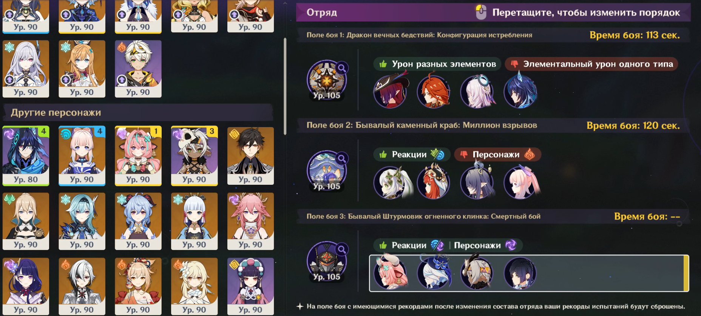Inspect the field 1 dragon boss magnifier icon
The width and height of the screenshot is (701, 316).
point(342,68)
